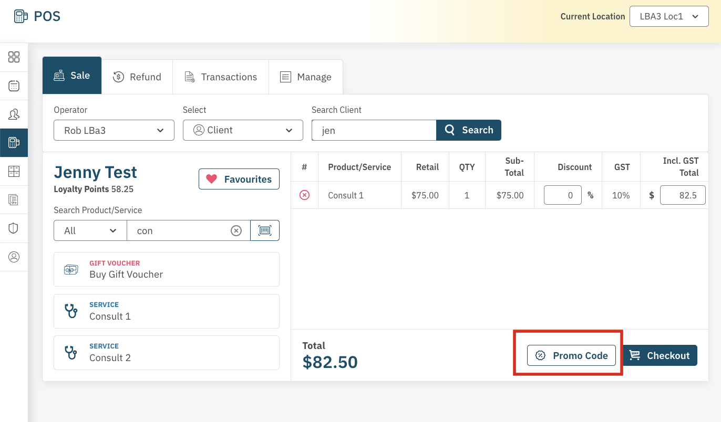The height and width of the screenshot is (422, 721).
Task: Click the shield icon in sidebar
Action: 14,228
